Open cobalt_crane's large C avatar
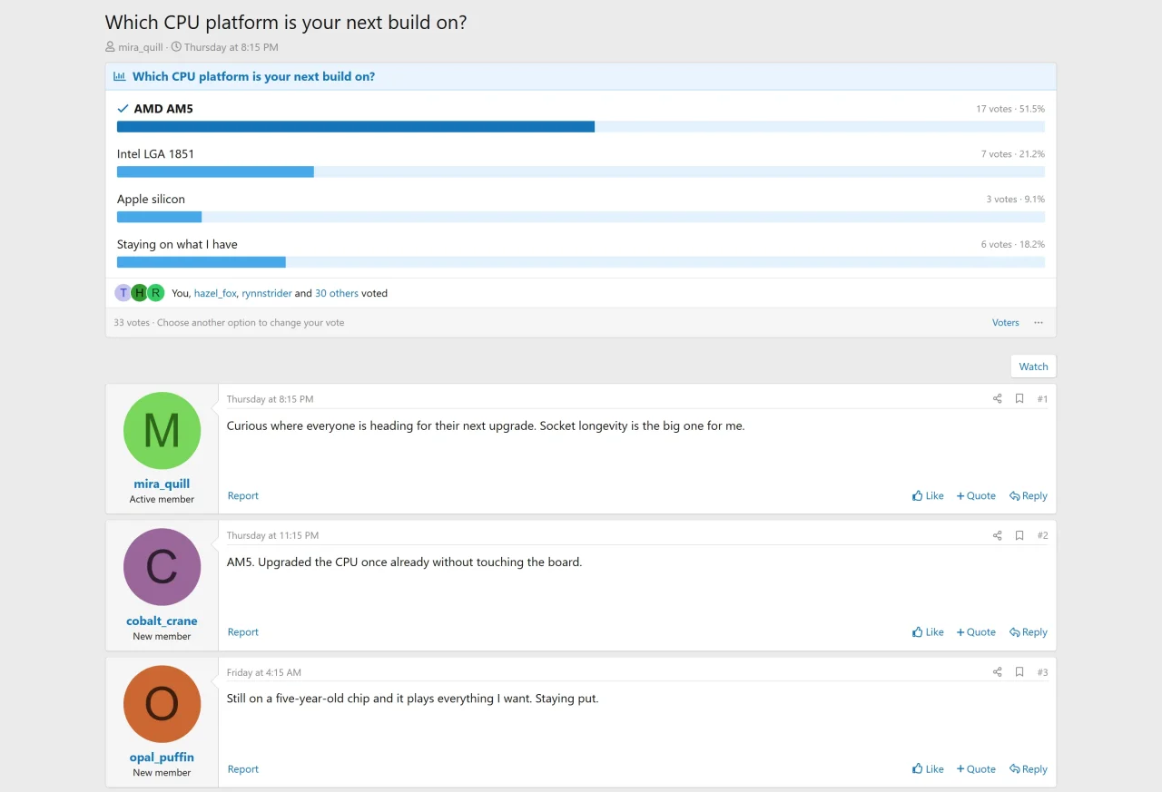The width and height of the screenshot is (1162, 792). (x=162, y=567)
